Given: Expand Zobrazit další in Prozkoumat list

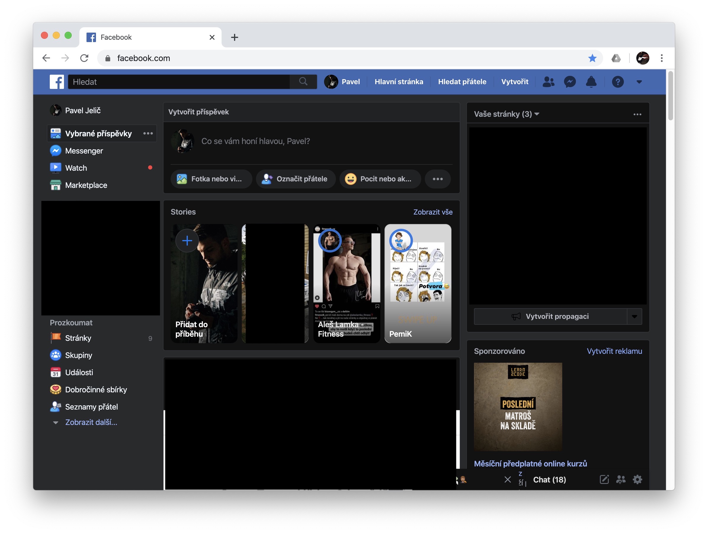Looking at the screenshot, I should tap(91, 422).
